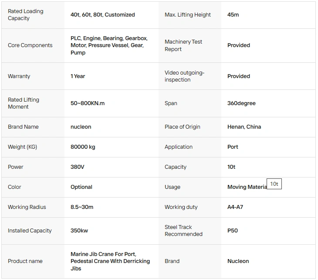The width and height of the screenshot is (318, 280).
Task: Click the 360degree span value
Action: pos(241,103)
